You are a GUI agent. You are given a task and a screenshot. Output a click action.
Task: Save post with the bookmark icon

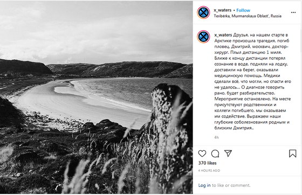[292, 154]
